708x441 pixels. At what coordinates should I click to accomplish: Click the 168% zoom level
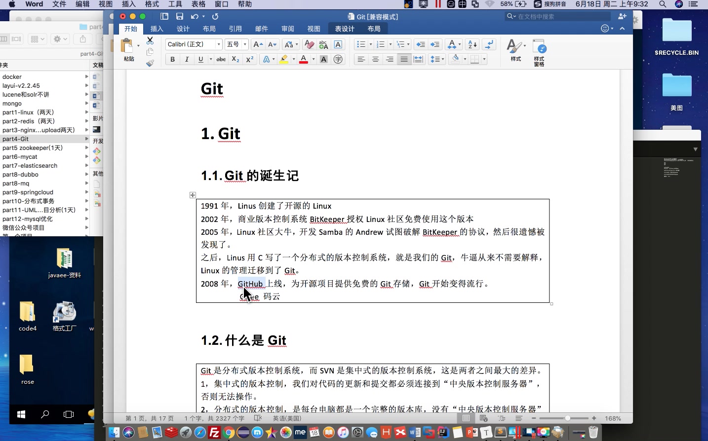[x=613, y=418]
